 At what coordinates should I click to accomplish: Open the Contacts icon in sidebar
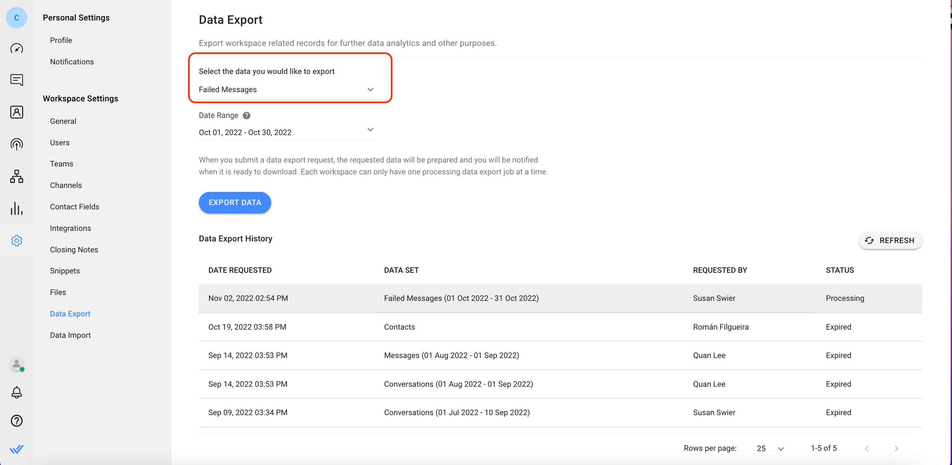pos(17,112)
